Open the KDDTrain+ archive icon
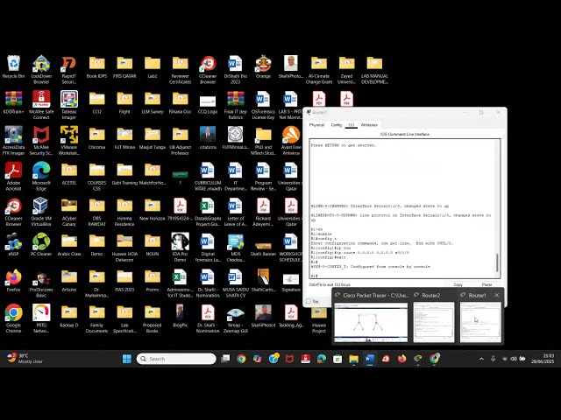 point(13,102)
